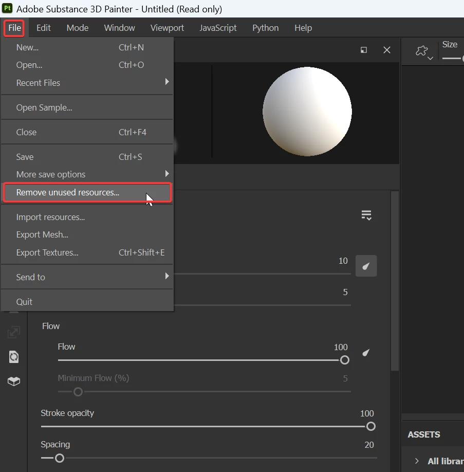464x472 pixels.
Task: Click the brush sphere preview thumbnail
Action: click(x=307, y=112)
